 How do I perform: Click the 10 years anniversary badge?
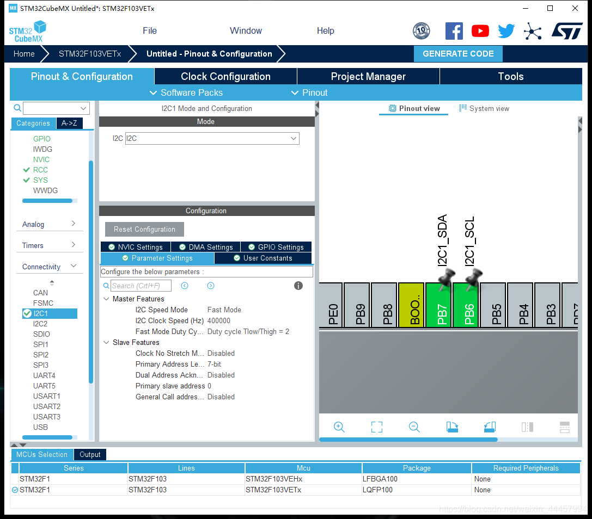[x=422, y=31]
